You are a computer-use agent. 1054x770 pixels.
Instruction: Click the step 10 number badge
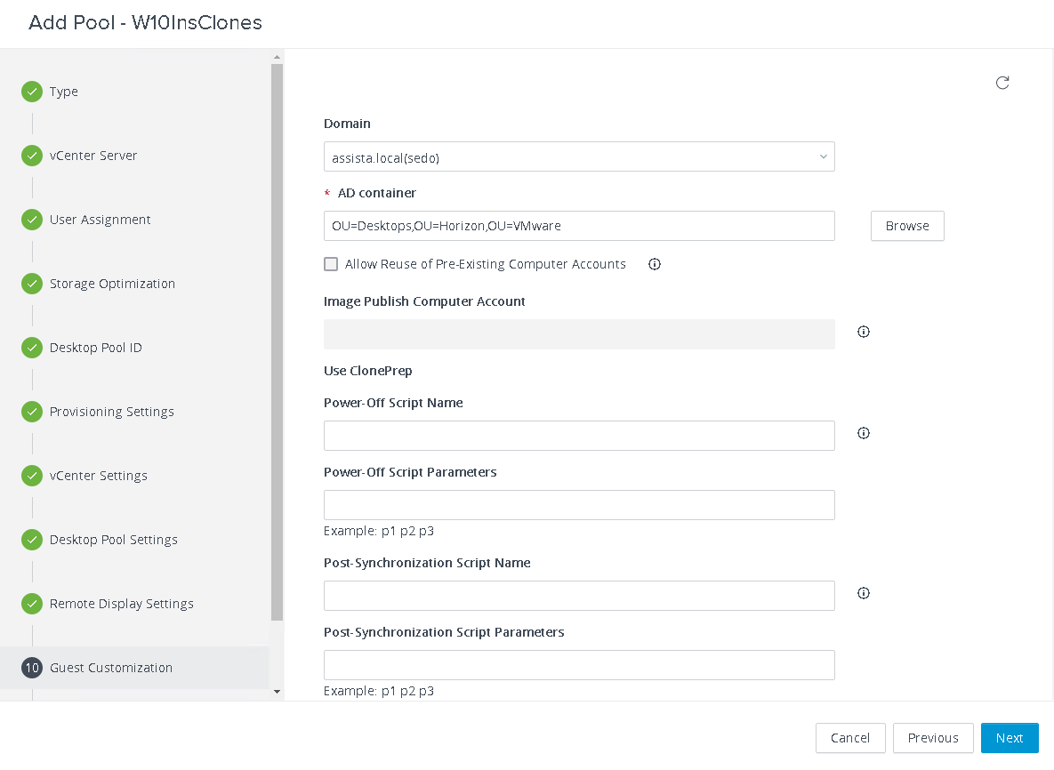pos(32,667)
